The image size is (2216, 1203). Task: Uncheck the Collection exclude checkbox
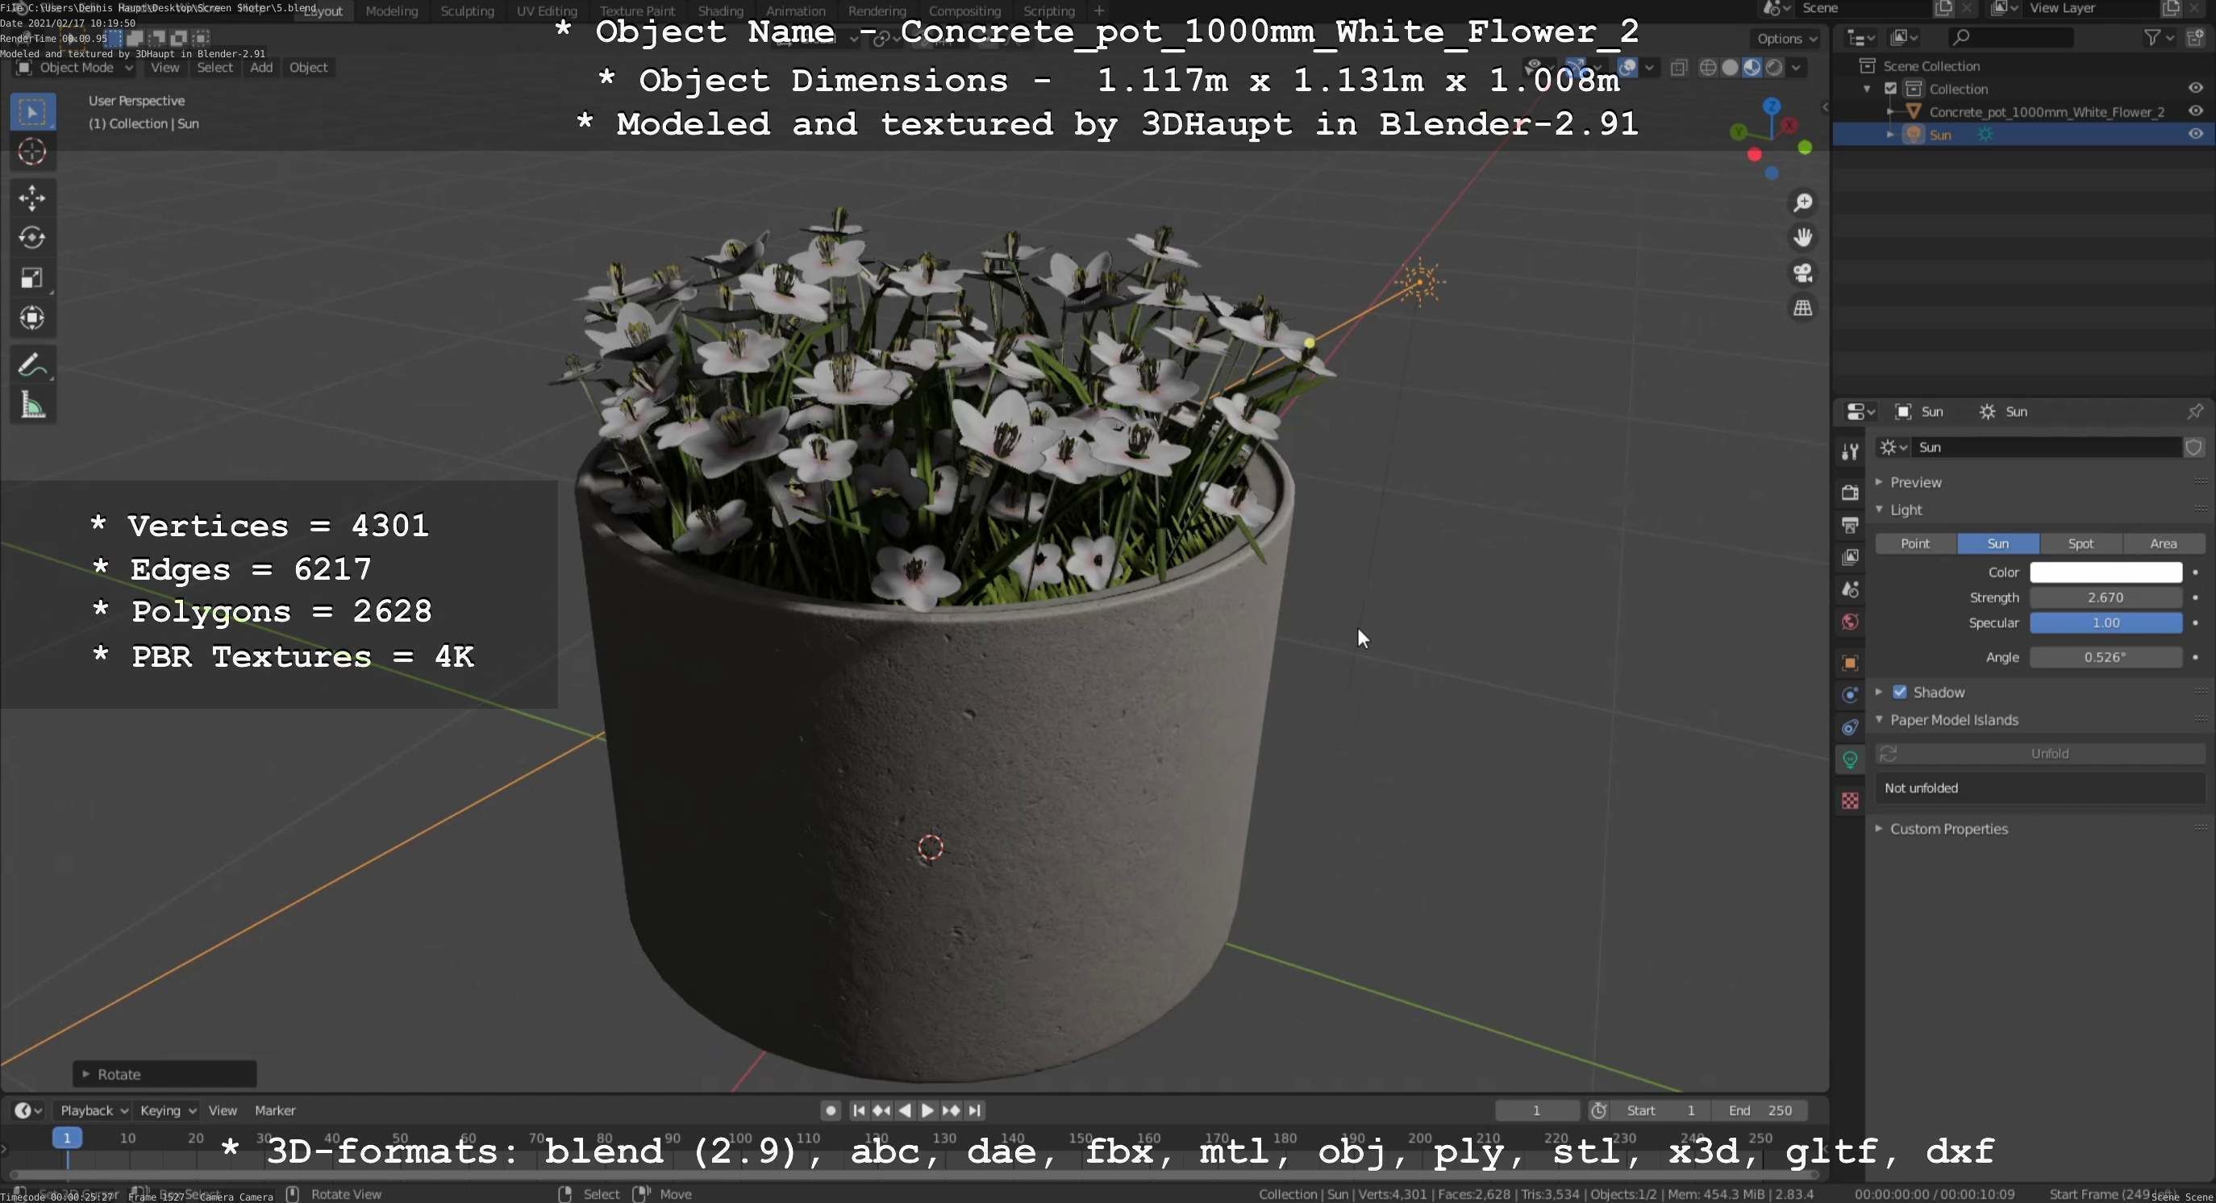pyautogui.click(x=1891, y=89)
